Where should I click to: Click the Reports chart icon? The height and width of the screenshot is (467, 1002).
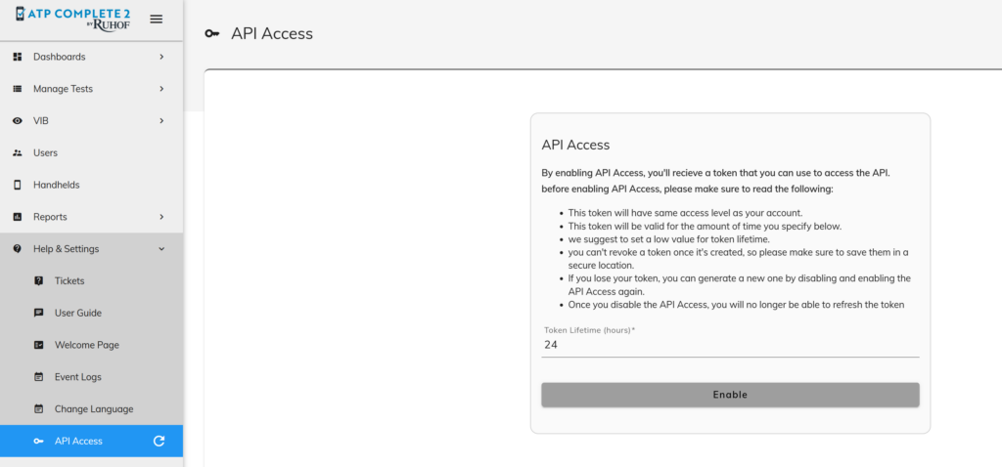(x=18, y=217)
